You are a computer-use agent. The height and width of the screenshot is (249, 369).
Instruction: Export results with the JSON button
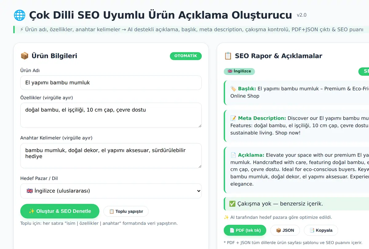[x=285, y=230]
